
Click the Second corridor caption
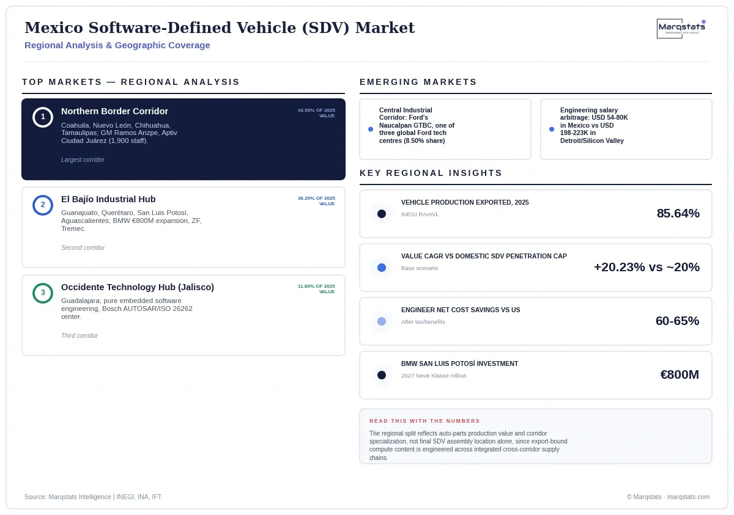pos(83,248)
